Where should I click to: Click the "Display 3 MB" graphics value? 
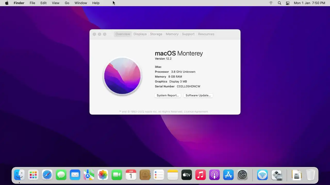tap(178, 82)
